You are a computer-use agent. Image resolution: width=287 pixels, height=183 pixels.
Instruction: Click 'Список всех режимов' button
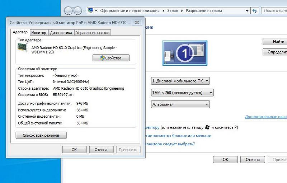(41, 135)
